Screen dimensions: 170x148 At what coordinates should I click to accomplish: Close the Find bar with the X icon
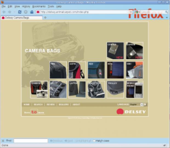tap(3, 141)
